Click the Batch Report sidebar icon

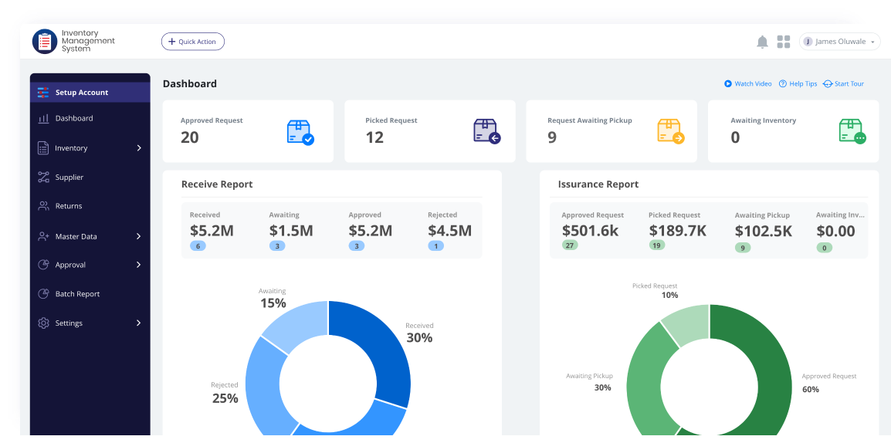[x=43, y=294]
